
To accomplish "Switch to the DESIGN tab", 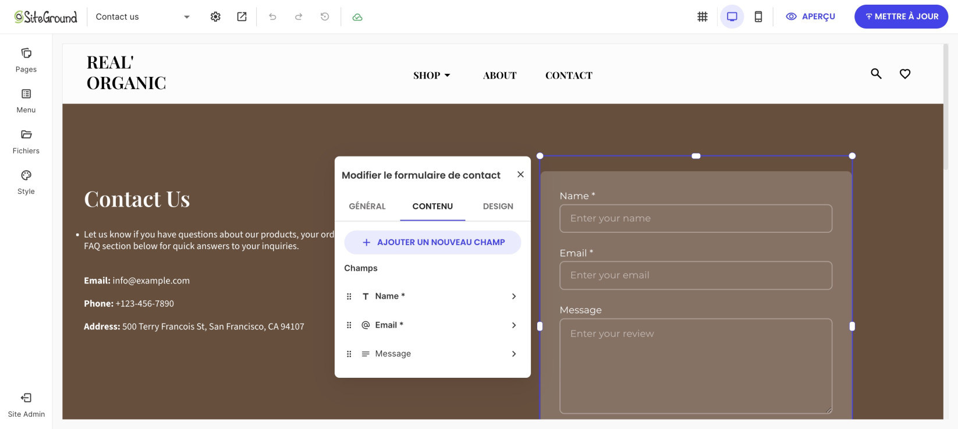I will coord(498,206).
